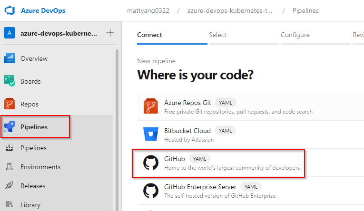Click the GitHub Enterprise Server octocat icon
This screenshot has height=211, width=364.
pos(151,191)
